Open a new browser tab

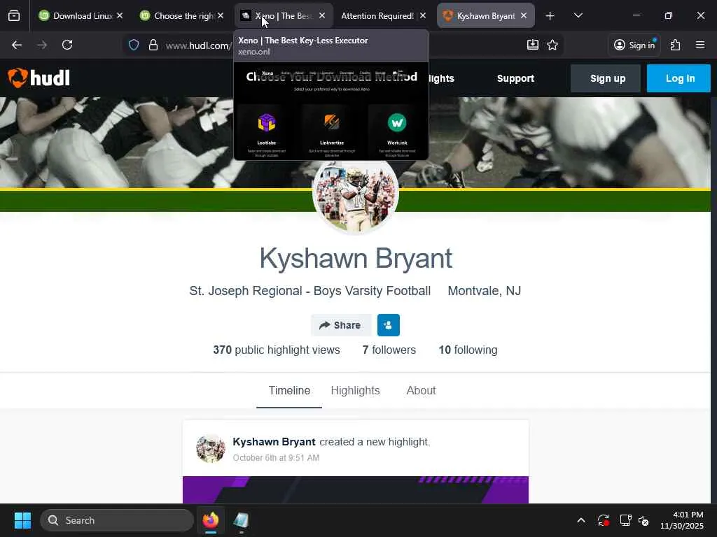(550, 16)
